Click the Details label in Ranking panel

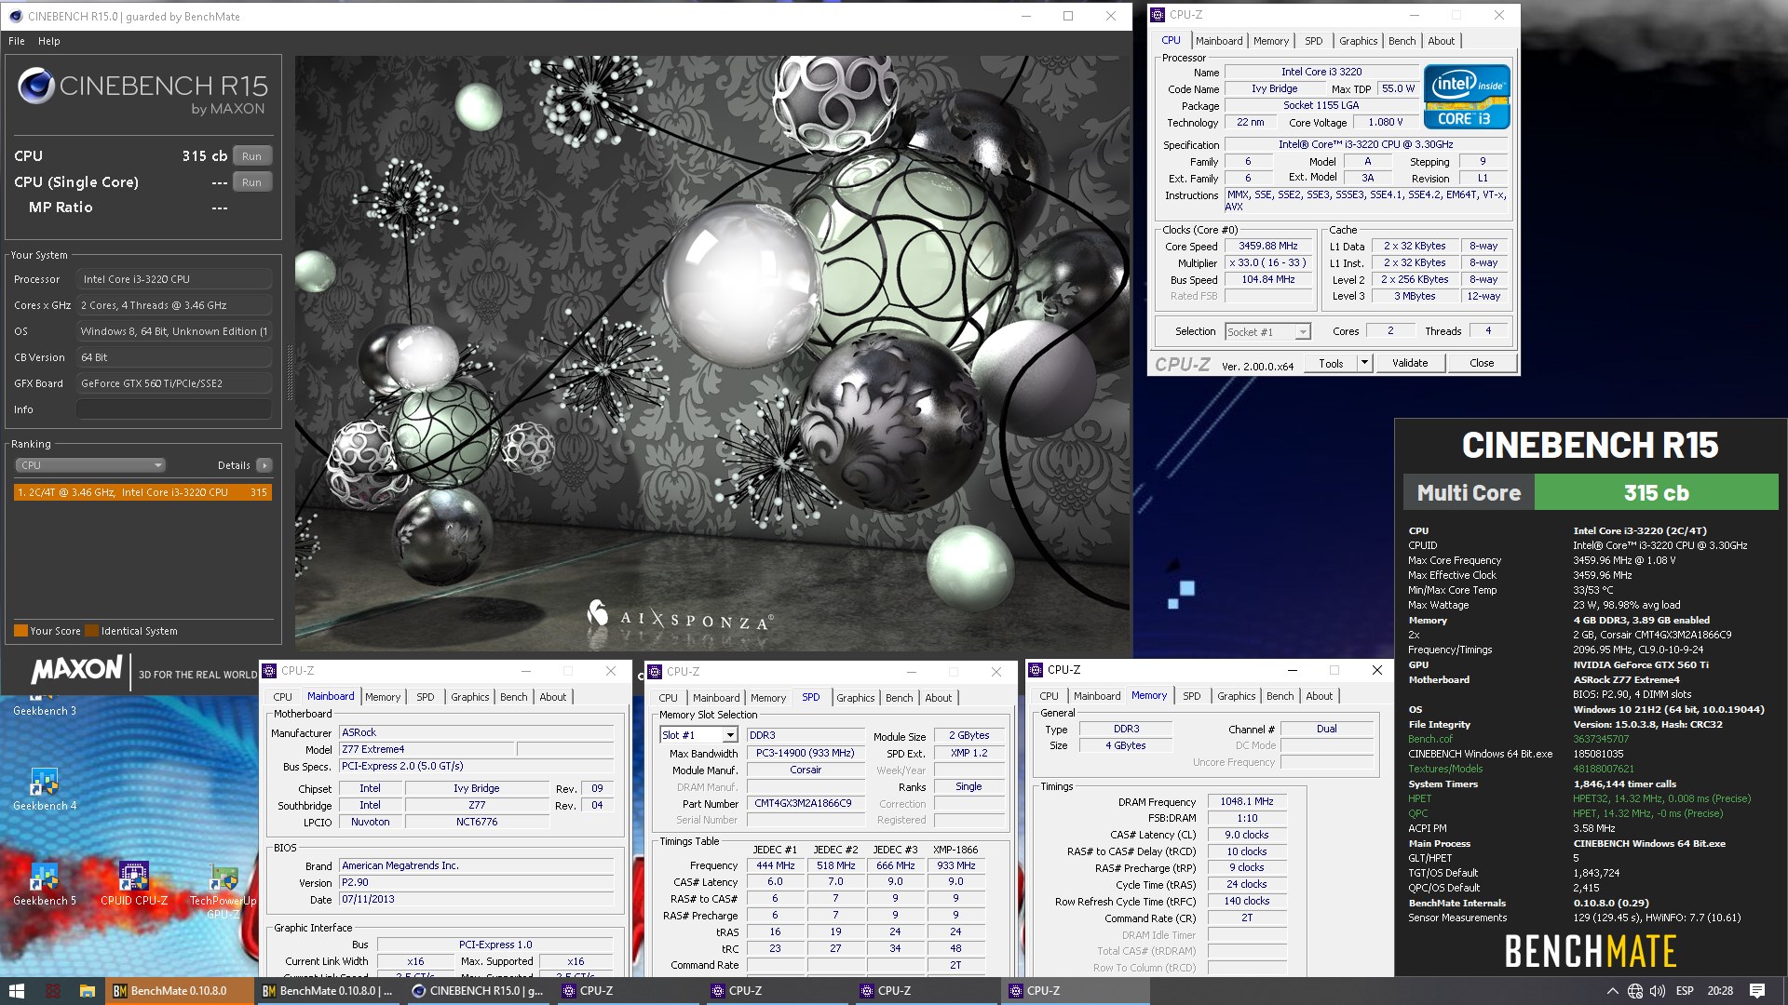tap(234, 465)
